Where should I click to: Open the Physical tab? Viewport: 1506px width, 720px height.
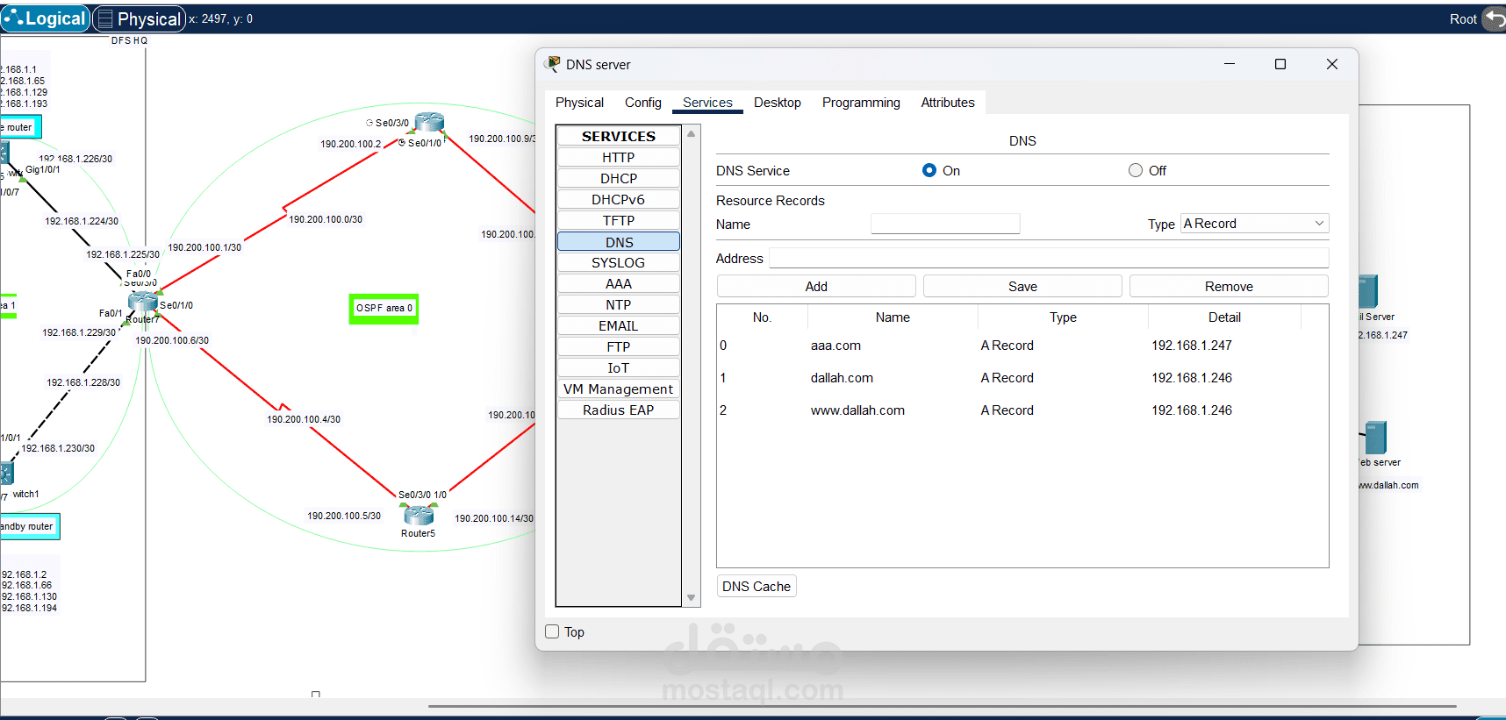[579, 103]
